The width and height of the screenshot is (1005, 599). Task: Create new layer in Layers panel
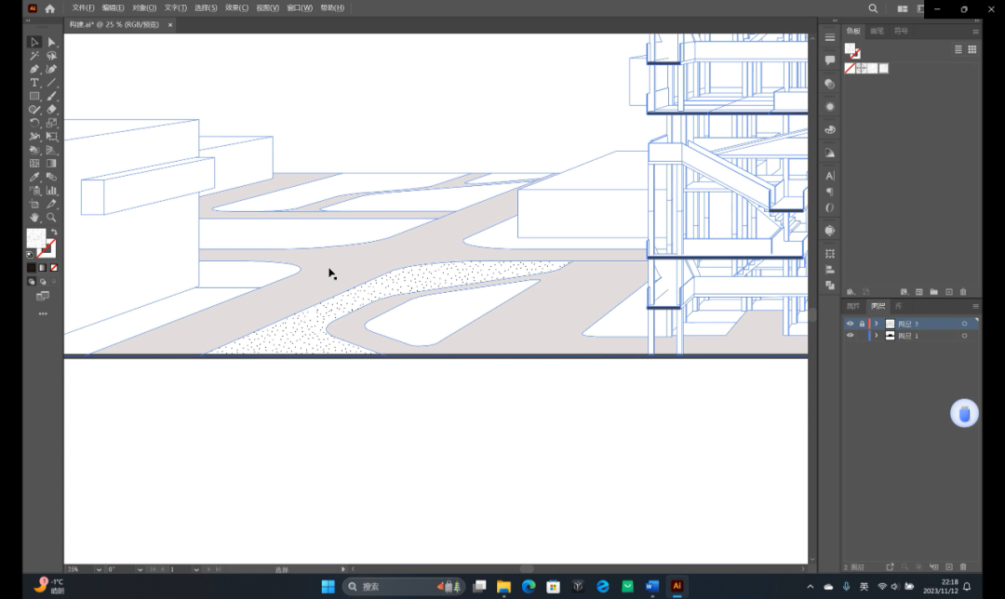pyautogui.click(x=949, y=567)
